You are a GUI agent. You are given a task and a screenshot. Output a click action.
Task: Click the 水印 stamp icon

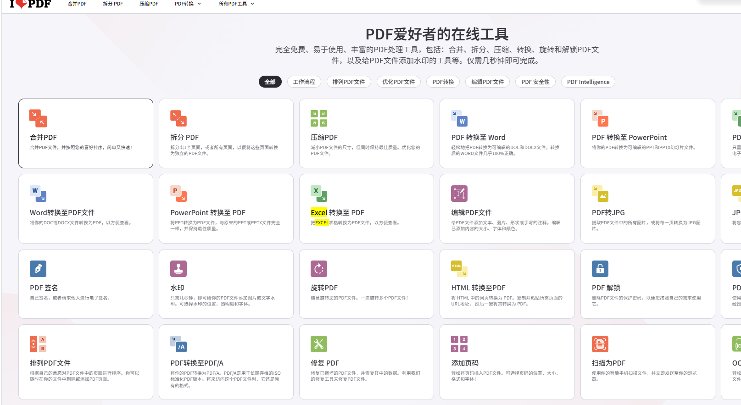pos(178,269)
